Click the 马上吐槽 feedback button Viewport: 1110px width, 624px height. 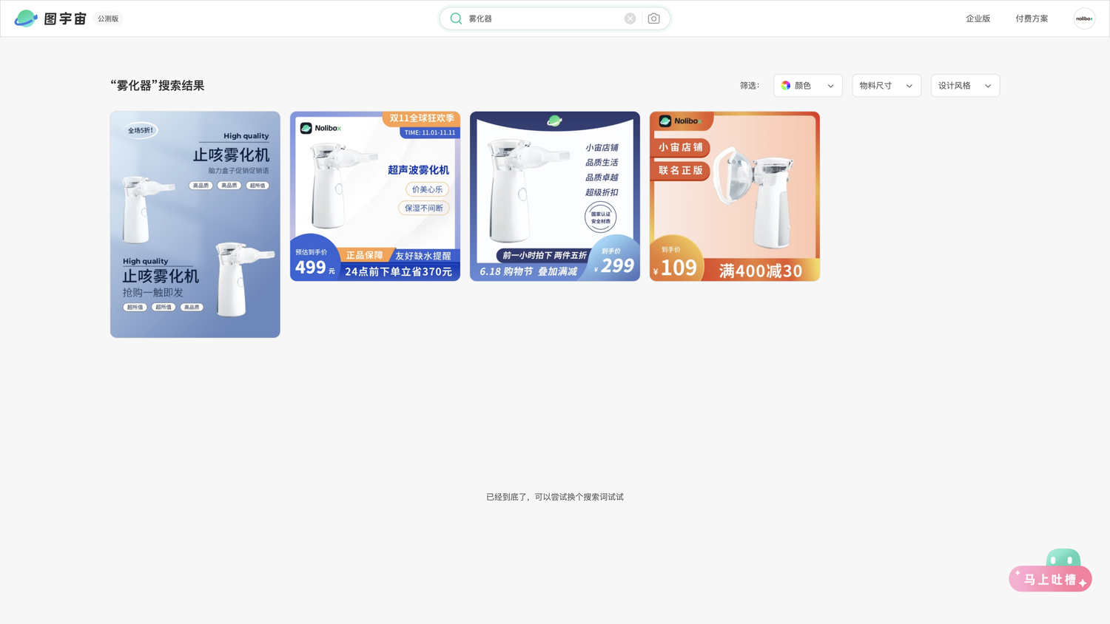point(1050,579)
